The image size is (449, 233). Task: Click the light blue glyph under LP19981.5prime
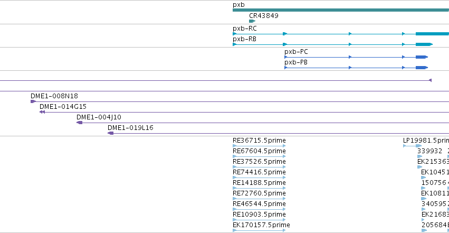tap(413, 146)
